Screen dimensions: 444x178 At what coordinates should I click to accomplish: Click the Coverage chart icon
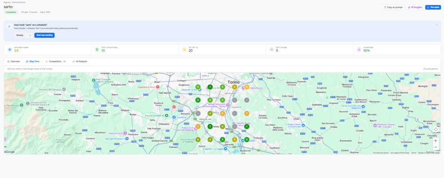point(359,50)
